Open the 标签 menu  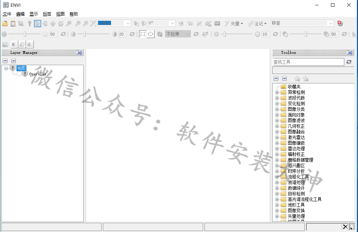[47, 14]
